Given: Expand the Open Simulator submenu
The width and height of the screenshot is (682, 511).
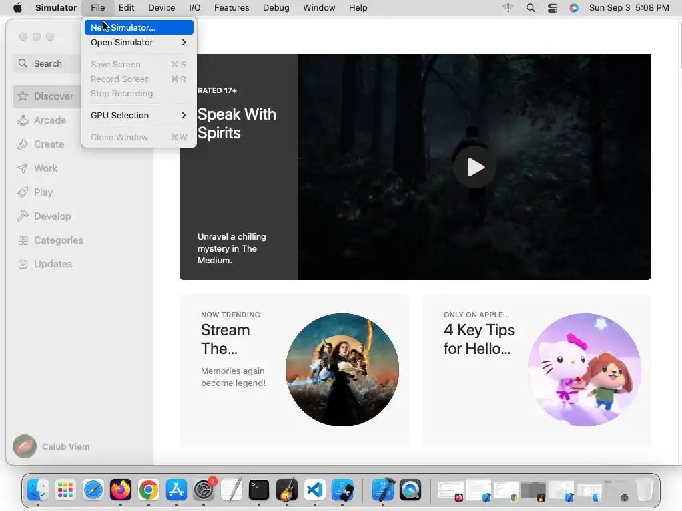Looking at the screenshot, I should pos(139,42).
